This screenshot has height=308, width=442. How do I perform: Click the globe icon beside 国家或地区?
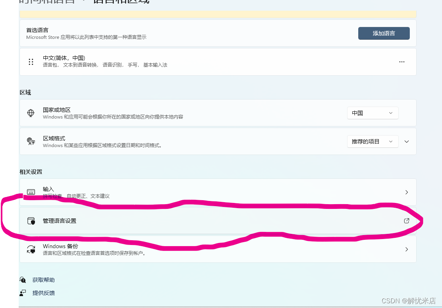point(31,113)
